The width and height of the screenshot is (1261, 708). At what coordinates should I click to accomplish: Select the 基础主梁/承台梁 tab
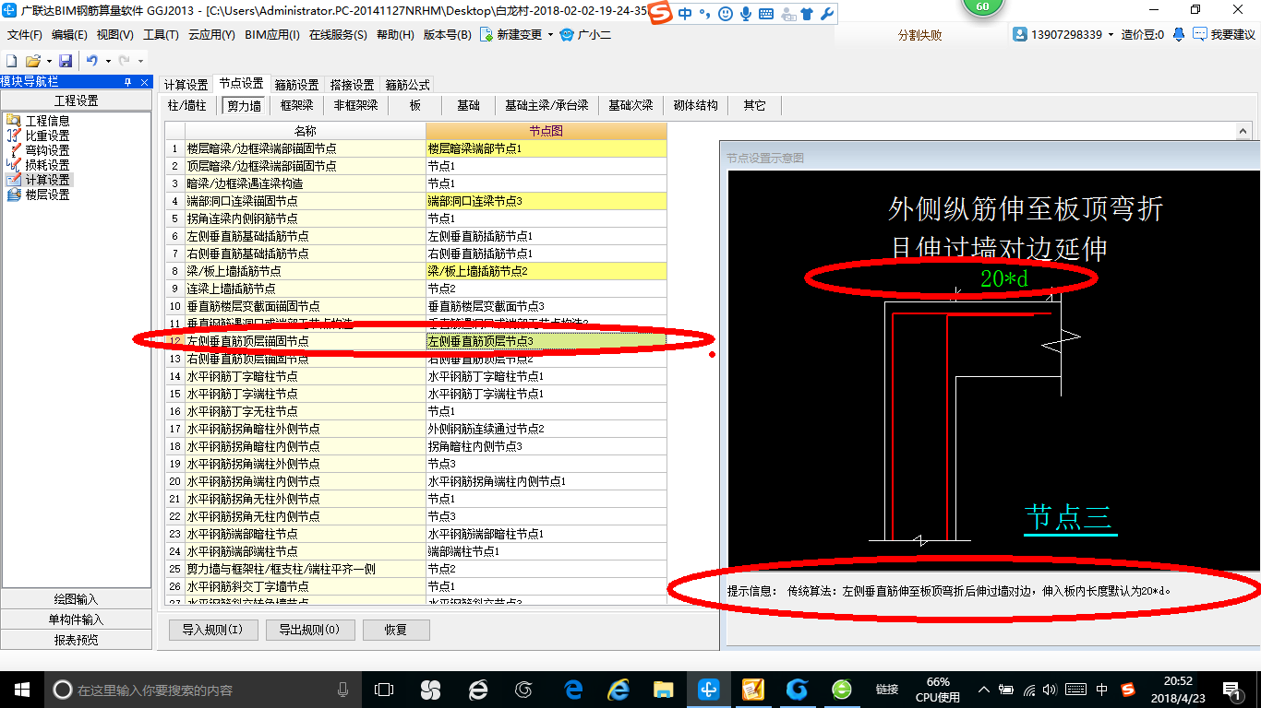[x=546, y=105]
